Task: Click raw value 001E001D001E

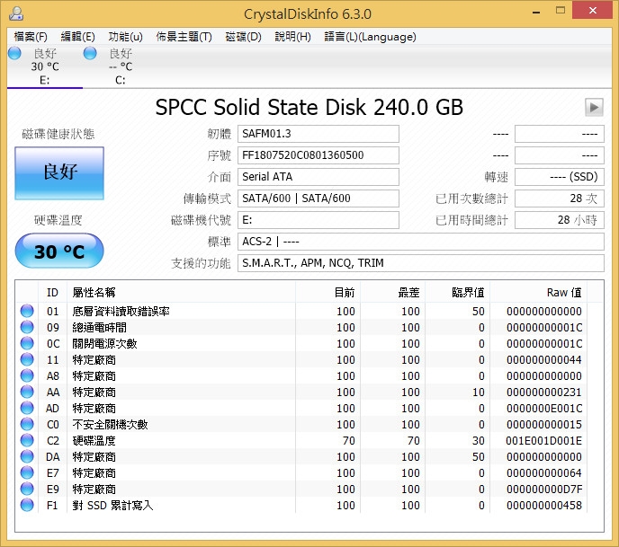Action: 544,441
